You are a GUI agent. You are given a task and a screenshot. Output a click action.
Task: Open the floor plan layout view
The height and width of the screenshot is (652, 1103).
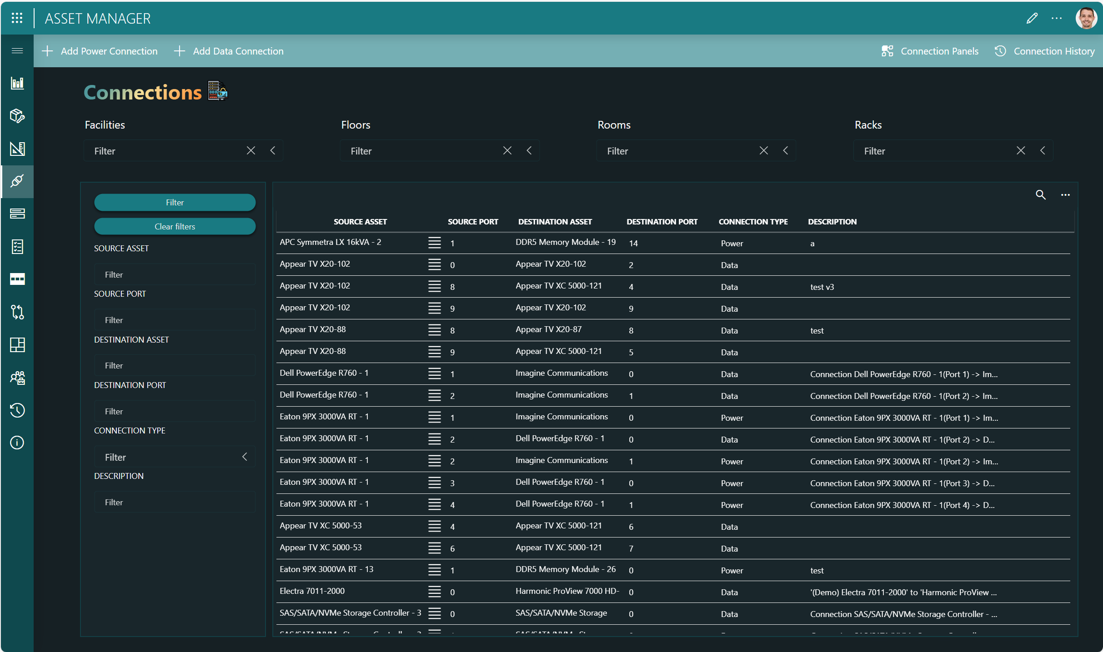(x=17, y=345)
